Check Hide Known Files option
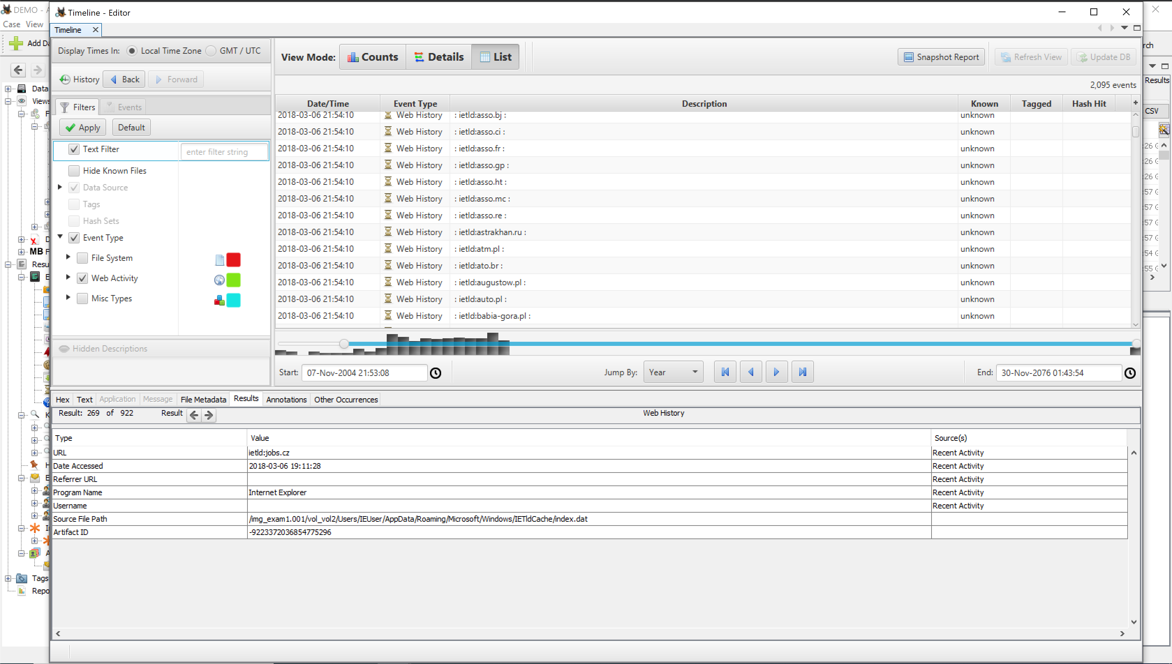1172x664 pixels. click(74, 171)
